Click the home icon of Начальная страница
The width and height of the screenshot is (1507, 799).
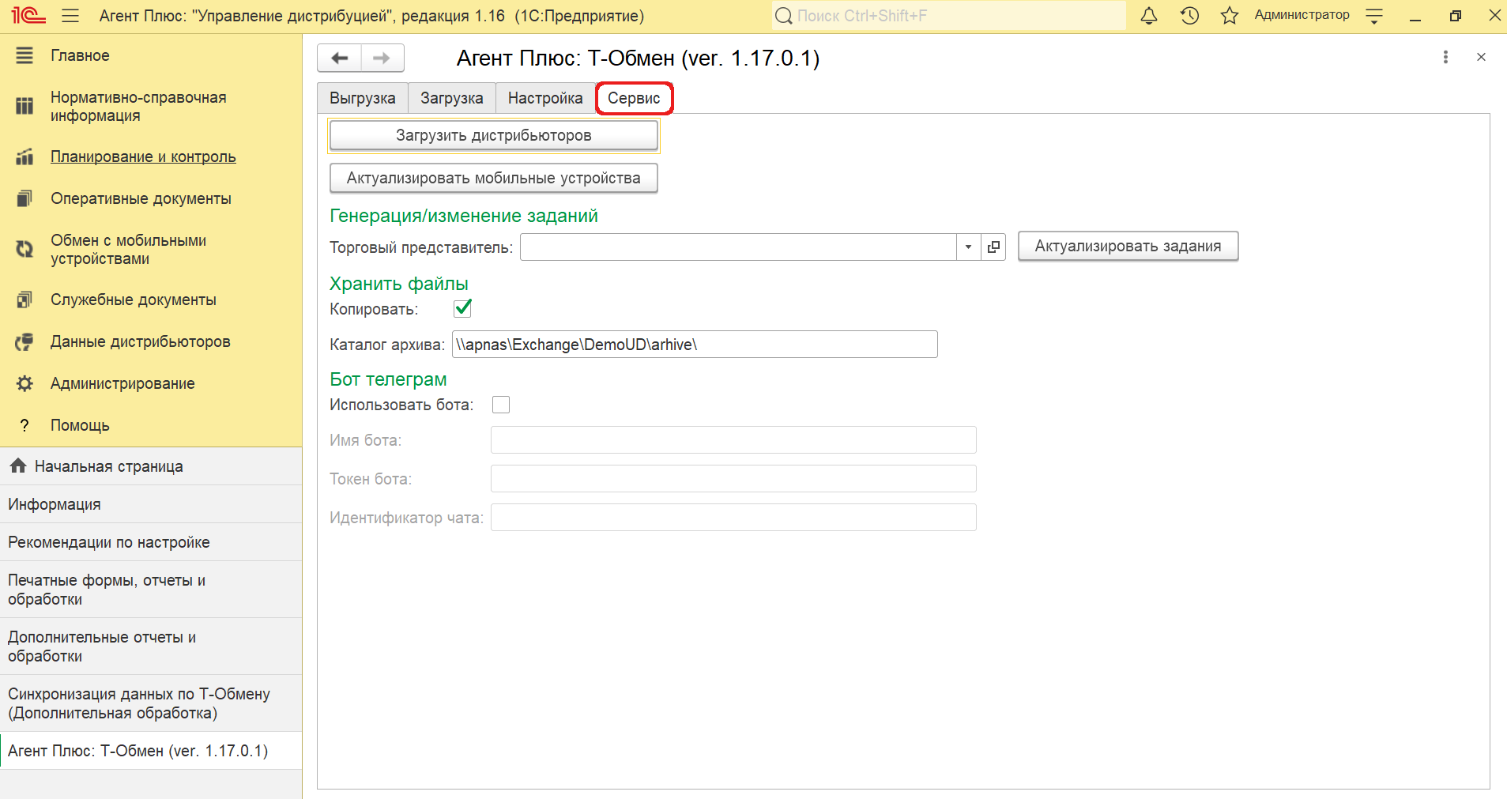click(x=18, y=465)
